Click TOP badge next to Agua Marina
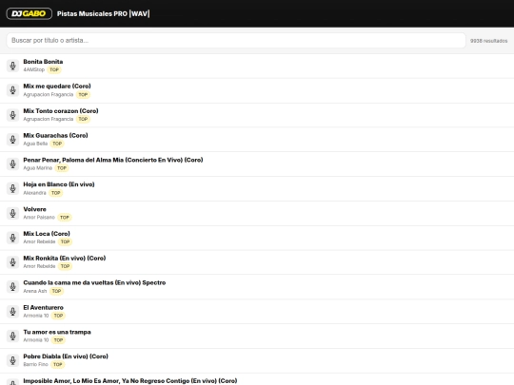 click(62, 168)
